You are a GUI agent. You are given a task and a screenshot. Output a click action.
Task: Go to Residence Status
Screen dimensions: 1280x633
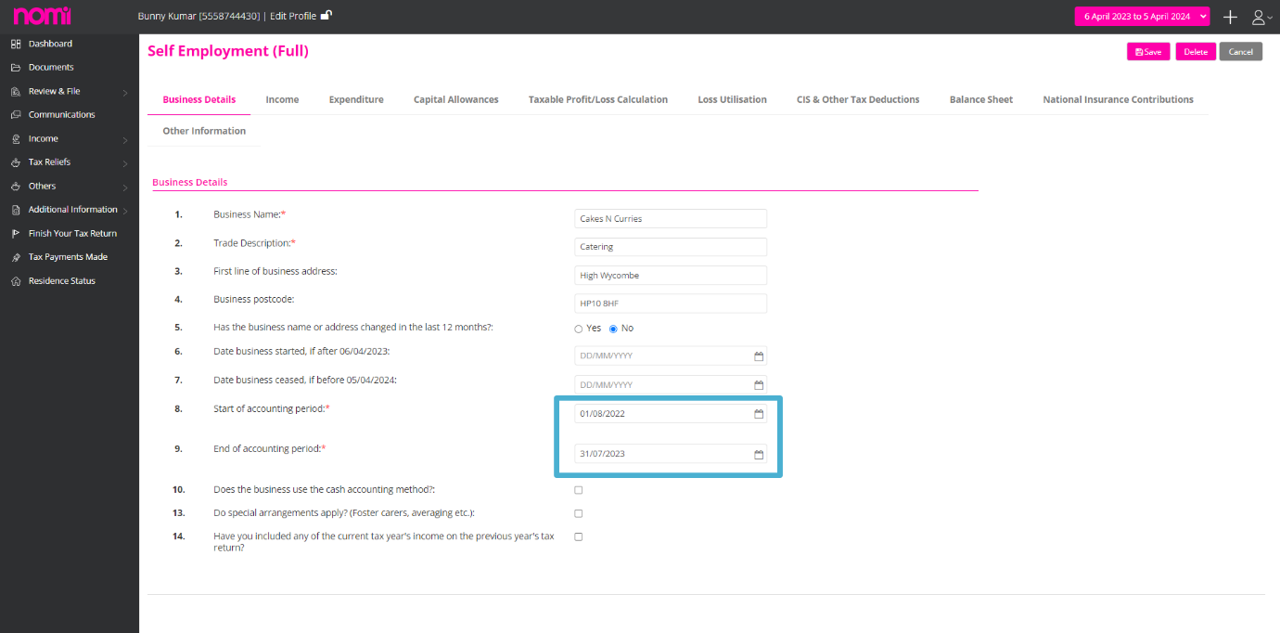click(x=61, y=281)
